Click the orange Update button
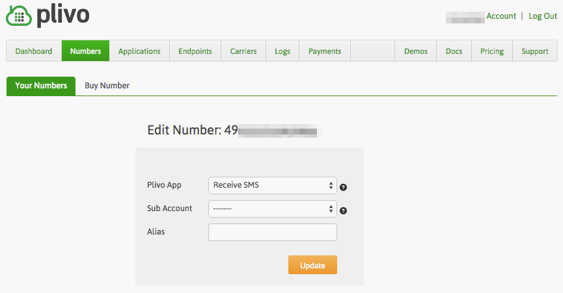Screen dimensions: 563x293 (312, 265)
